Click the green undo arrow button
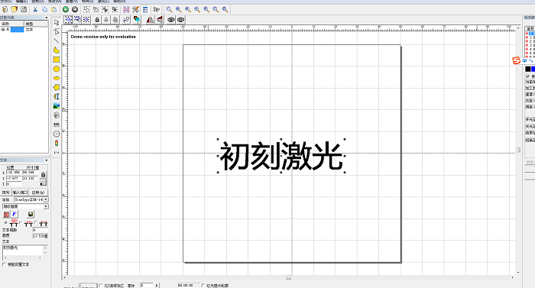535x288 pixels. 66,10
